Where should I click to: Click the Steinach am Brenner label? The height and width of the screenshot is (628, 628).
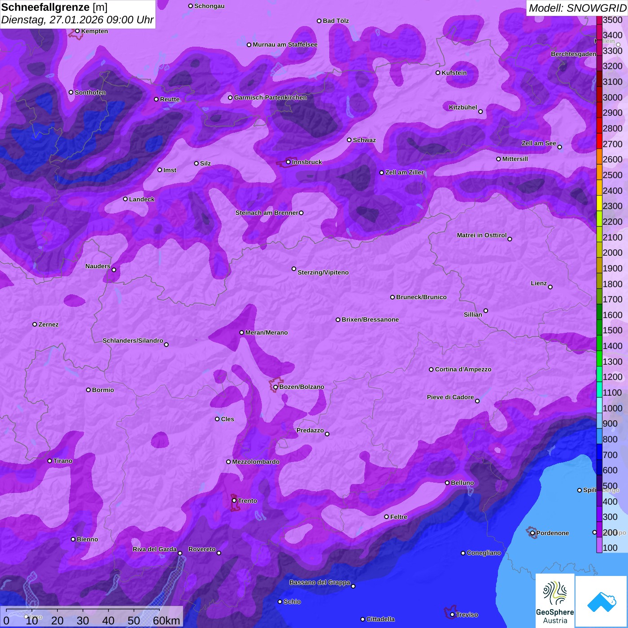click(266, 213)
